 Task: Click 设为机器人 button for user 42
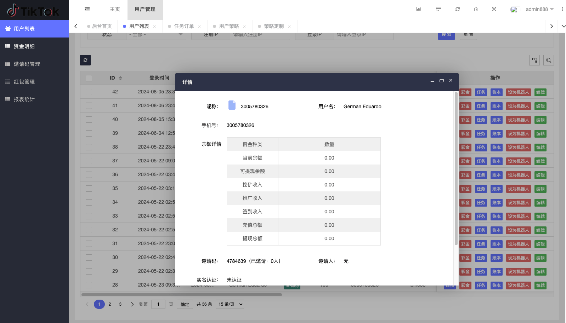(518, 92)
